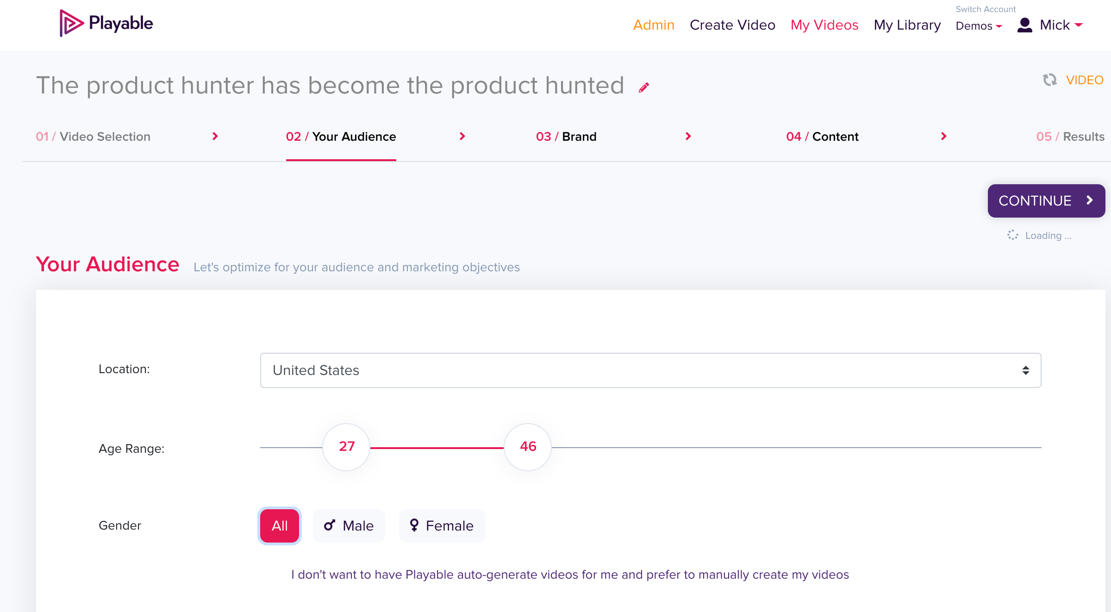
Task: Click the manually create my videos link
Action: coord(570,575)
